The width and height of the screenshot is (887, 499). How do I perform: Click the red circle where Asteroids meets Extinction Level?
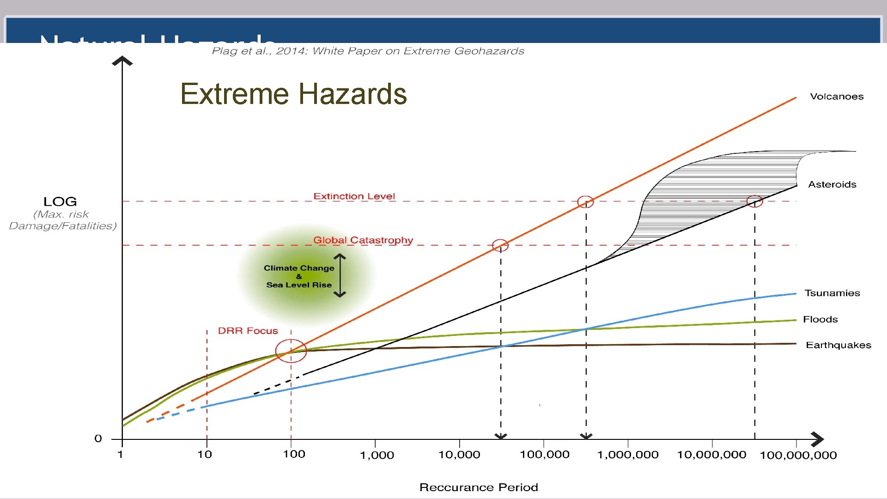coord(754,201)
